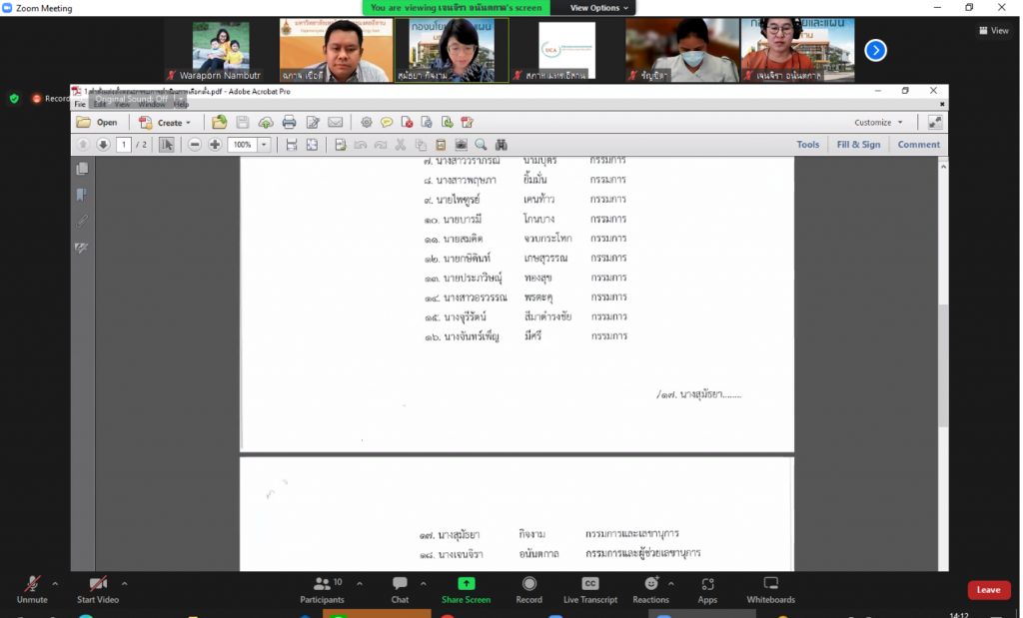Click the binoculars Find icon
Screen dimensions: 1023x618
click(502, 145)
